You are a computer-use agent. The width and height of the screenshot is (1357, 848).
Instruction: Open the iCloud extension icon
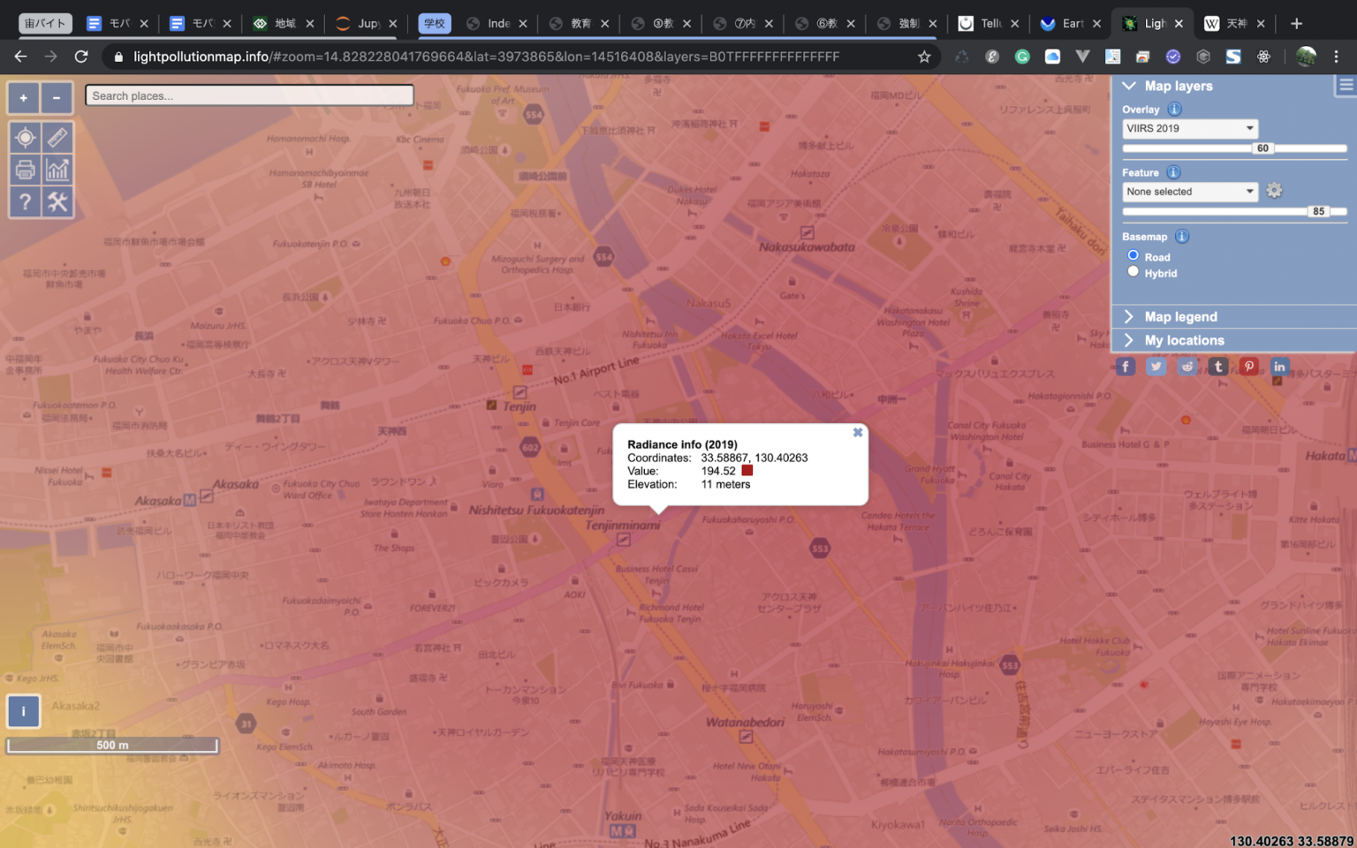click(x=1052, y=57)
